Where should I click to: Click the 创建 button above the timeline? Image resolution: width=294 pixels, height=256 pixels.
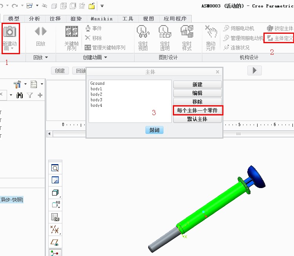pyautogui.click(x=60, y=71)
